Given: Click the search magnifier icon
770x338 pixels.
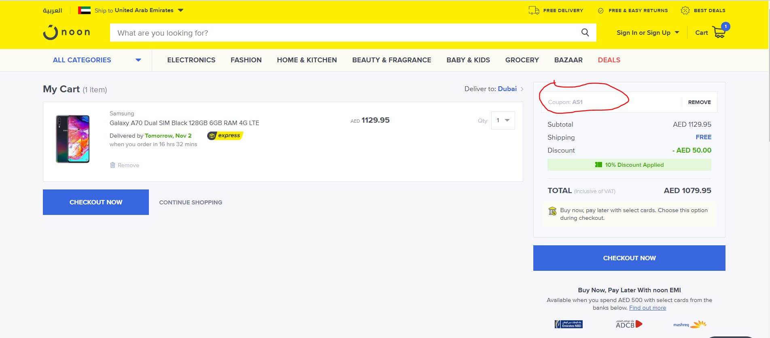Looking at the screenshot, I should (585, 32).
